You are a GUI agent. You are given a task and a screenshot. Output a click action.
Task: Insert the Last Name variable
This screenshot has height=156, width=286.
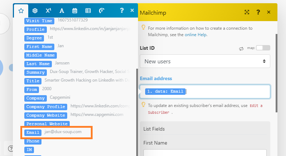click(x=38, y=64)
